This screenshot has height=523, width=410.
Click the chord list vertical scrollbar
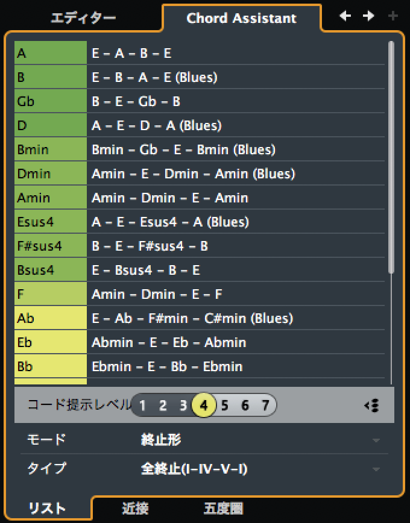coord(392,157)
